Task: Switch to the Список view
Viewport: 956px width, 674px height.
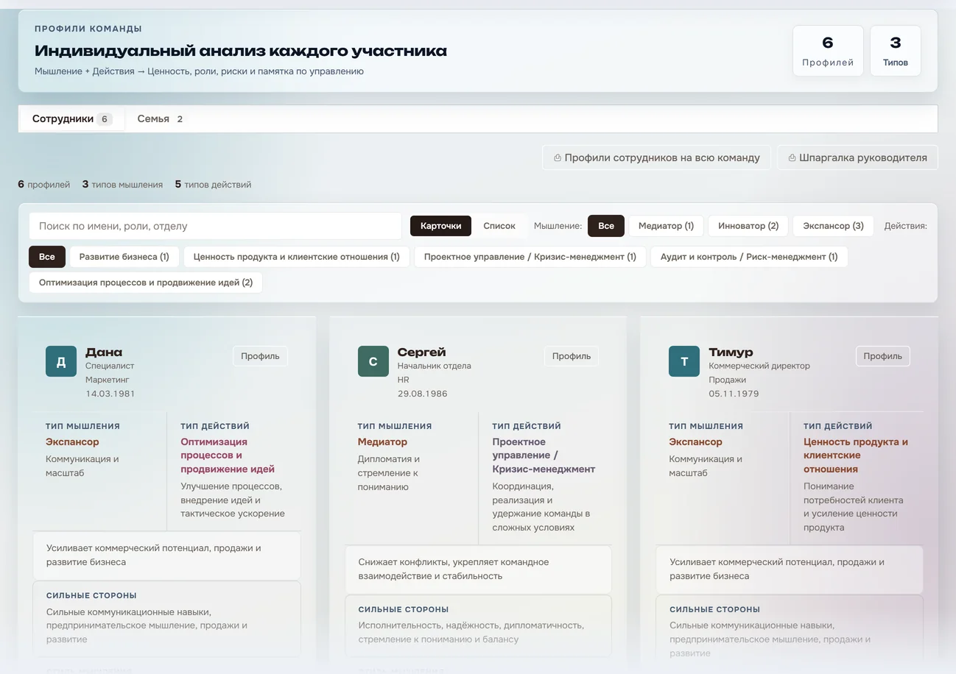Action: 499,226
